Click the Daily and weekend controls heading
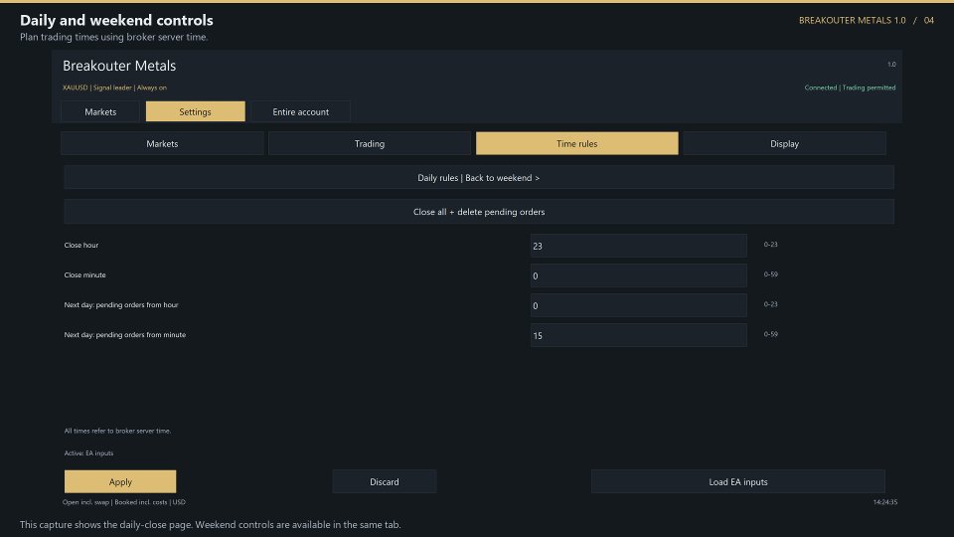 coord(116,20)
